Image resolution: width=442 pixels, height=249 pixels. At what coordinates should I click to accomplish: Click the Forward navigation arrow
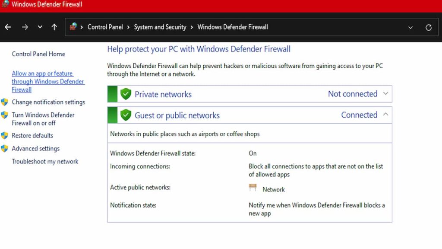pyautogui.click(x=25, y=27)
